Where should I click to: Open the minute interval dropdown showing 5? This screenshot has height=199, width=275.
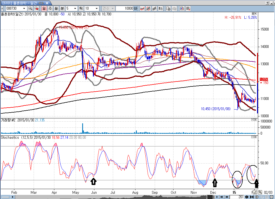(75, 9)
